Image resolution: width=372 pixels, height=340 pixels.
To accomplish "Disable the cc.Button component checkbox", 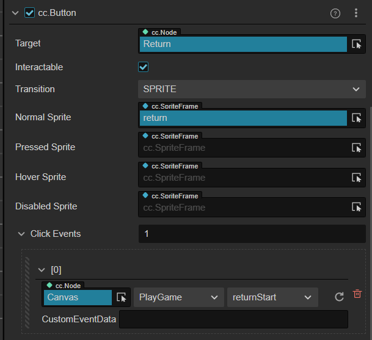I will (x=29, y=13).
